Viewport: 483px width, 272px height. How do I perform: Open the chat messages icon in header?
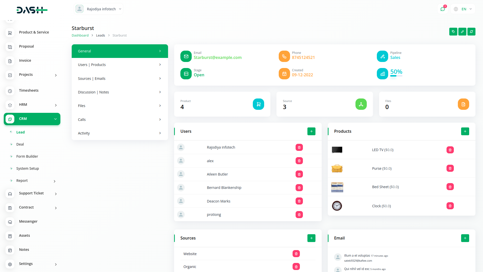pos(442,9)
